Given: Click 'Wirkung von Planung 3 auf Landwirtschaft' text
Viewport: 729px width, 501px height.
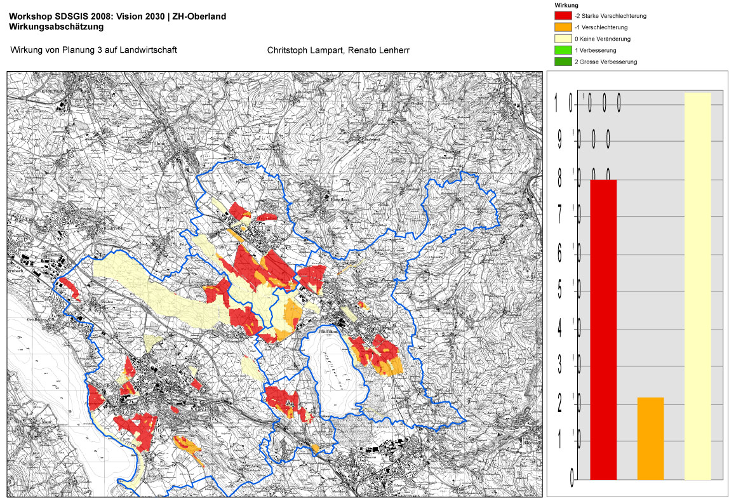Looking at the screenshot, I should (94, 50).
